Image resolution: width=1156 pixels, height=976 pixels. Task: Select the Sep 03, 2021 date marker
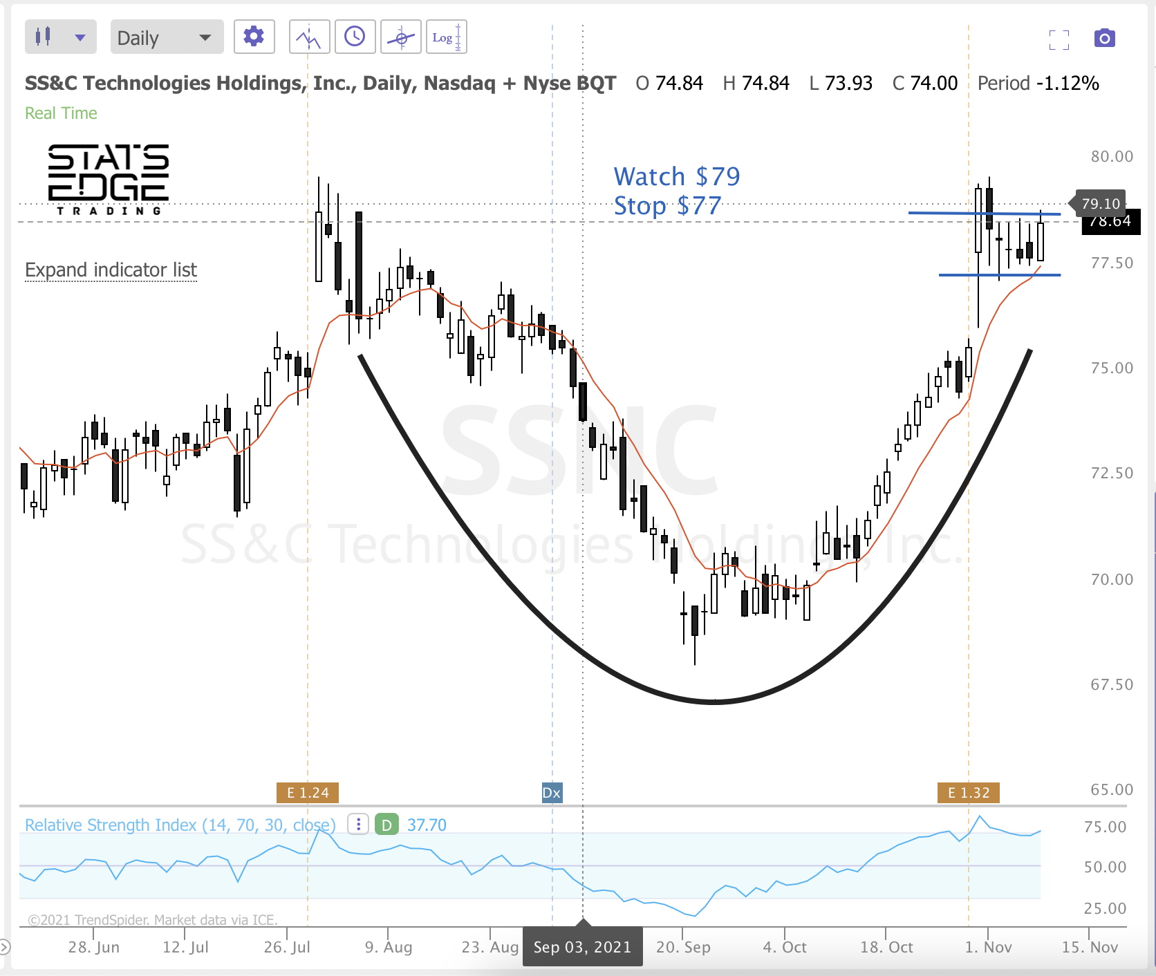[x=582, y=946]
